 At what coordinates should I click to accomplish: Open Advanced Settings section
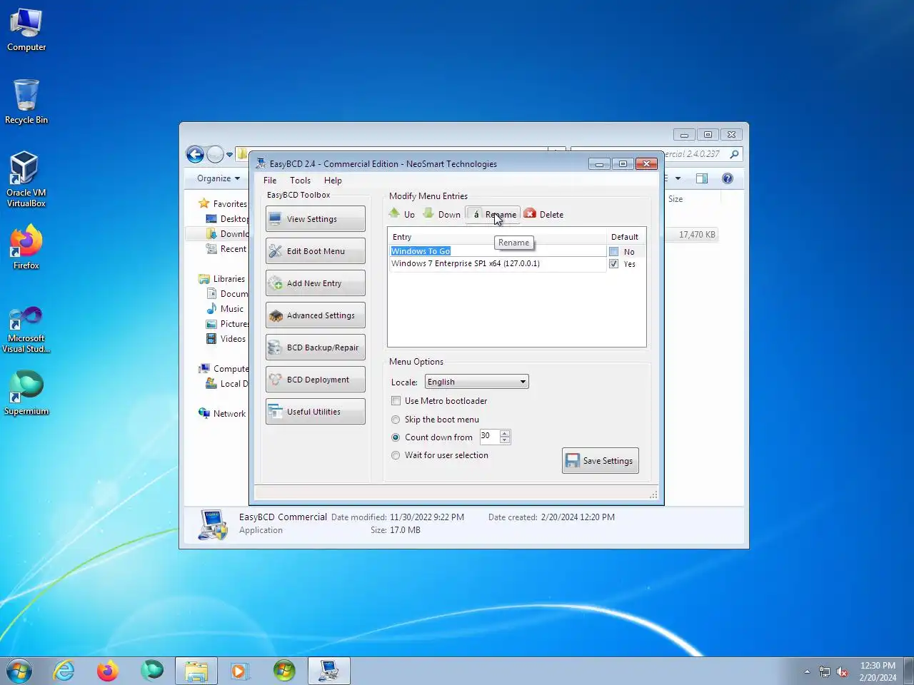tap(315, 315)
